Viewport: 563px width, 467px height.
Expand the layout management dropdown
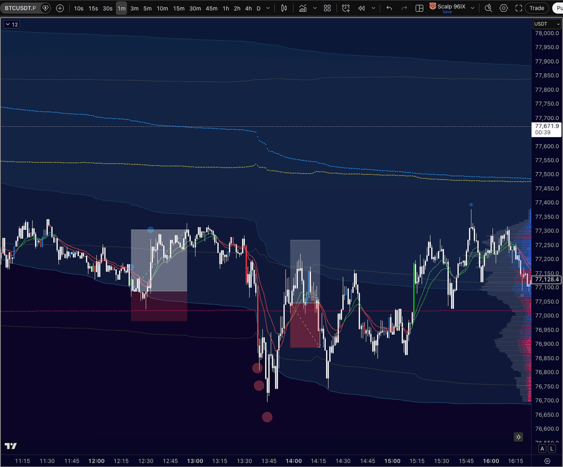[472, 8]
